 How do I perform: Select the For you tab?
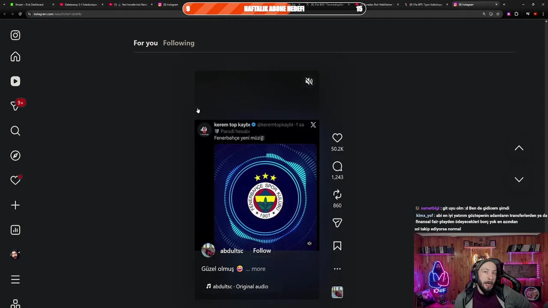146,43
